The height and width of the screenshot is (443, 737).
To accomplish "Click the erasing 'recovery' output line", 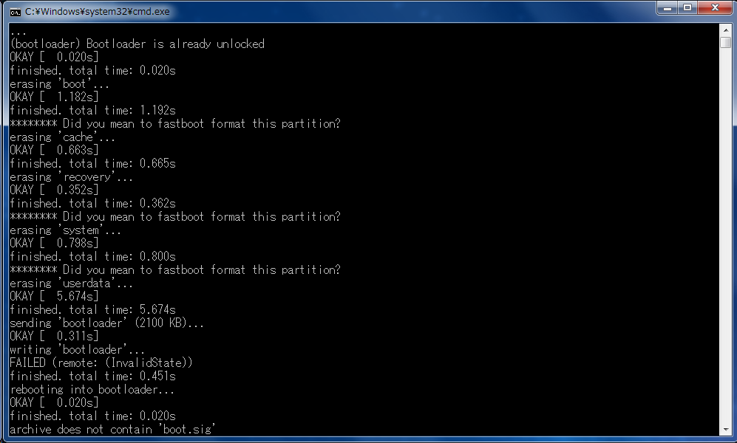I will click(x=71, y=177).
